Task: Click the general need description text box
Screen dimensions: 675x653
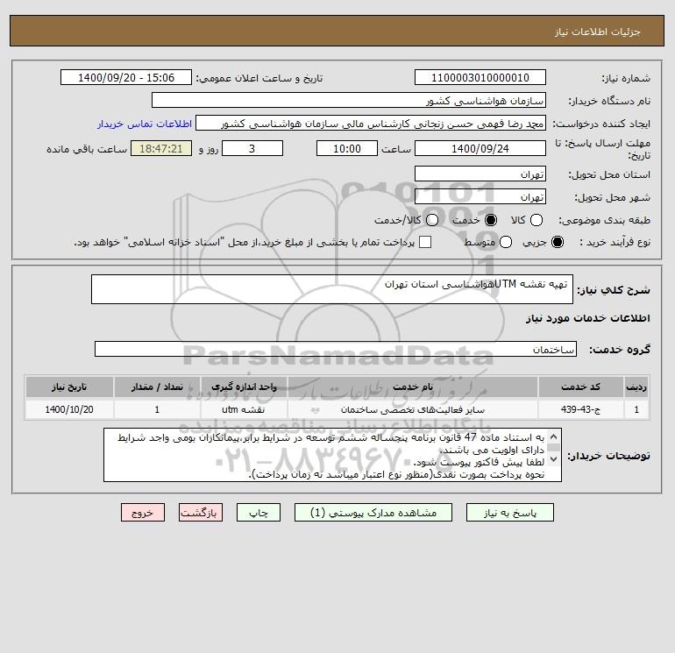Action: click(x=332, y=289)
